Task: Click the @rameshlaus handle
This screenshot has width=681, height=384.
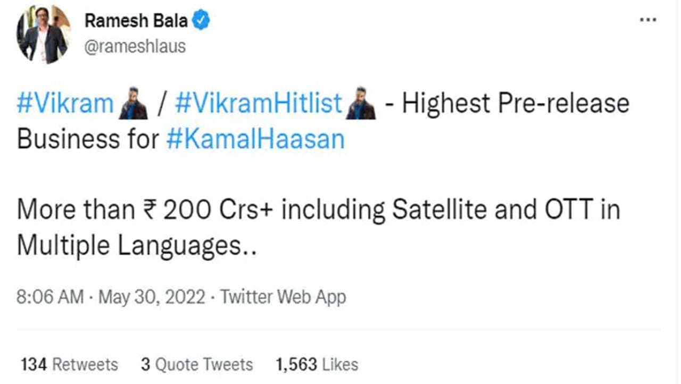Action: 135,46
